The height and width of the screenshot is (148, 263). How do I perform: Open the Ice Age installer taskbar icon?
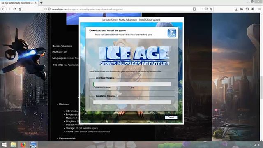[33, 145]
